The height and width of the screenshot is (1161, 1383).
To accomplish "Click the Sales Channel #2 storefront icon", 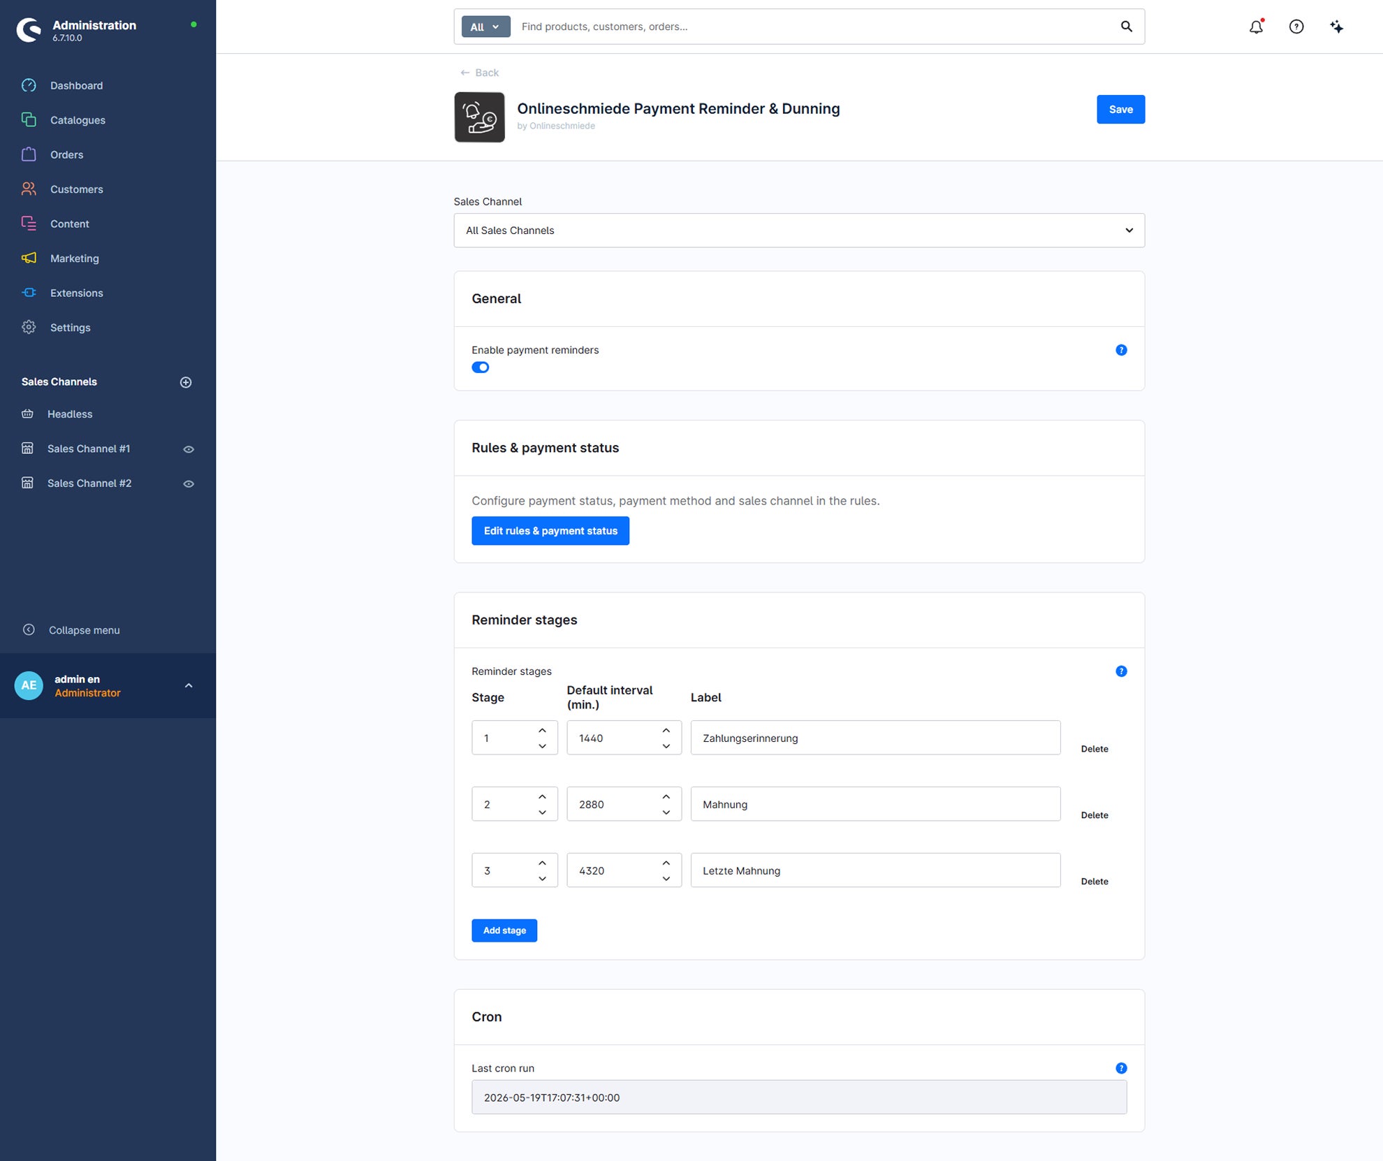I will pyautogui.click(x=27, y=483).
